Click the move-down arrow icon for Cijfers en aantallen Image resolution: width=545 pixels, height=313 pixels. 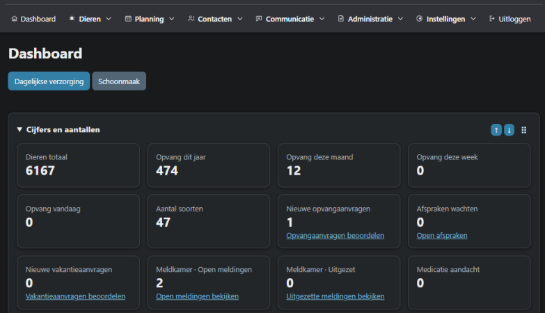(x=509, y=130)
